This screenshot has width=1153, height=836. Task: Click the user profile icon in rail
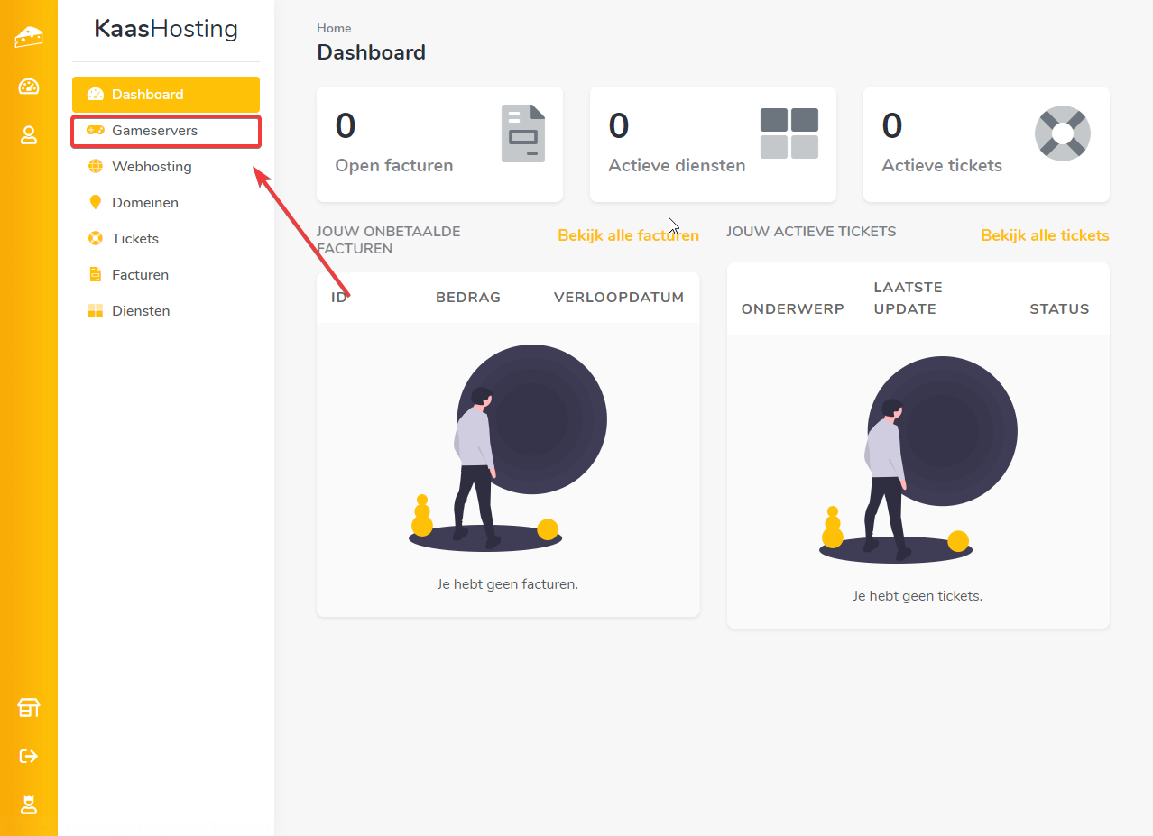[x=29, y=135]
